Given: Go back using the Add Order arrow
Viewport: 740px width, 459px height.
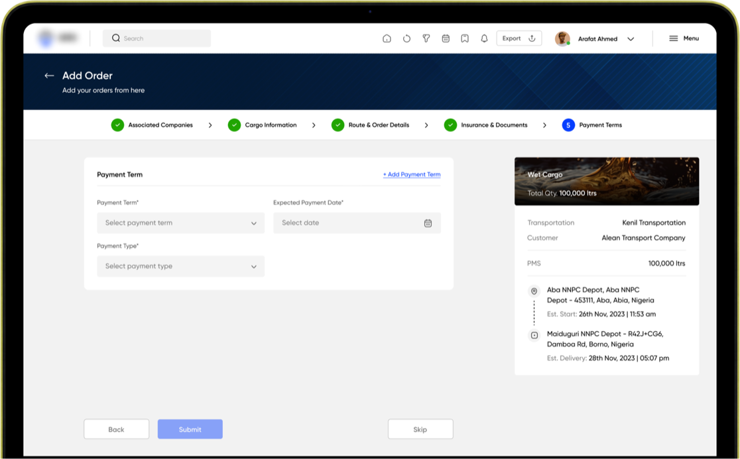Looking at the screenshot, I should coord(49,76).
